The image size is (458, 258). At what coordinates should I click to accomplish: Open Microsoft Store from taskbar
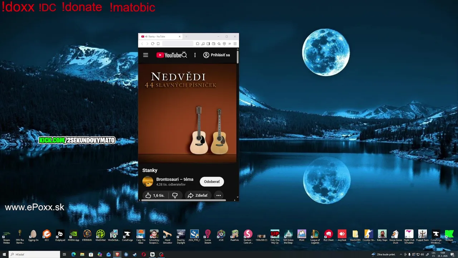click(x=91, y=254)
